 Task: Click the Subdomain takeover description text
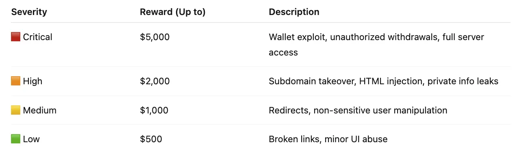click(x=383, y=81)
